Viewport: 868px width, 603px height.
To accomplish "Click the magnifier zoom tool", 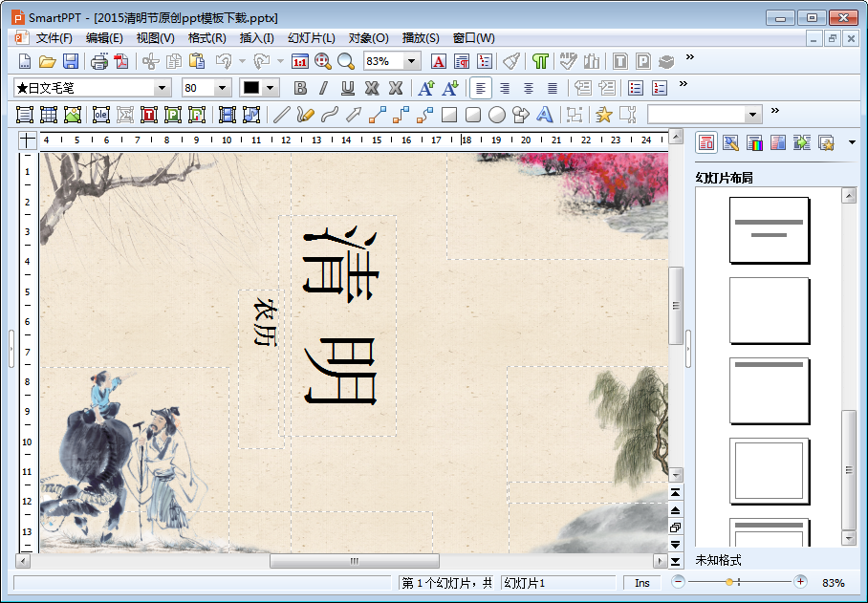I will click(x=346, y=61).
